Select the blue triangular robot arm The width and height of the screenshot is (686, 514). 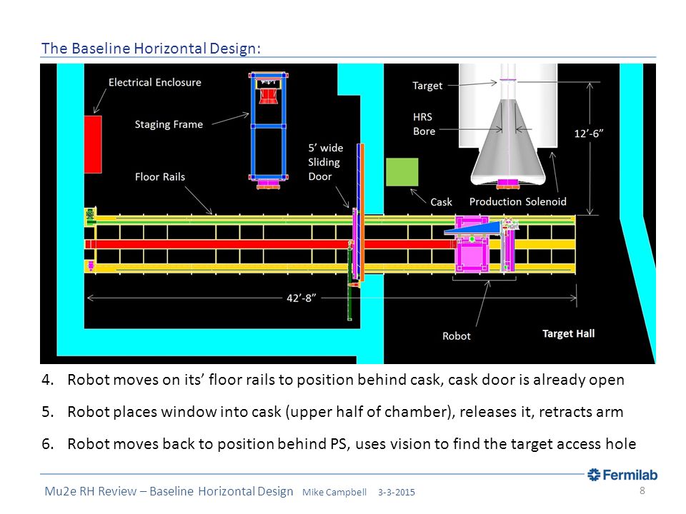472,228
